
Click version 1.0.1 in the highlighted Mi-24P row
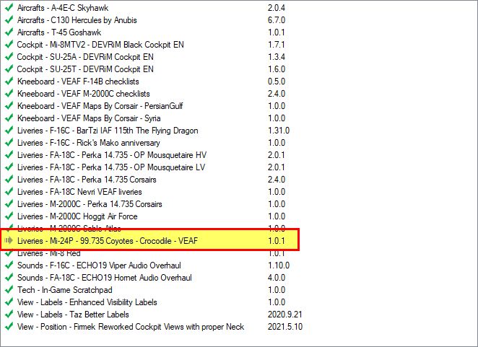(277, 241)
